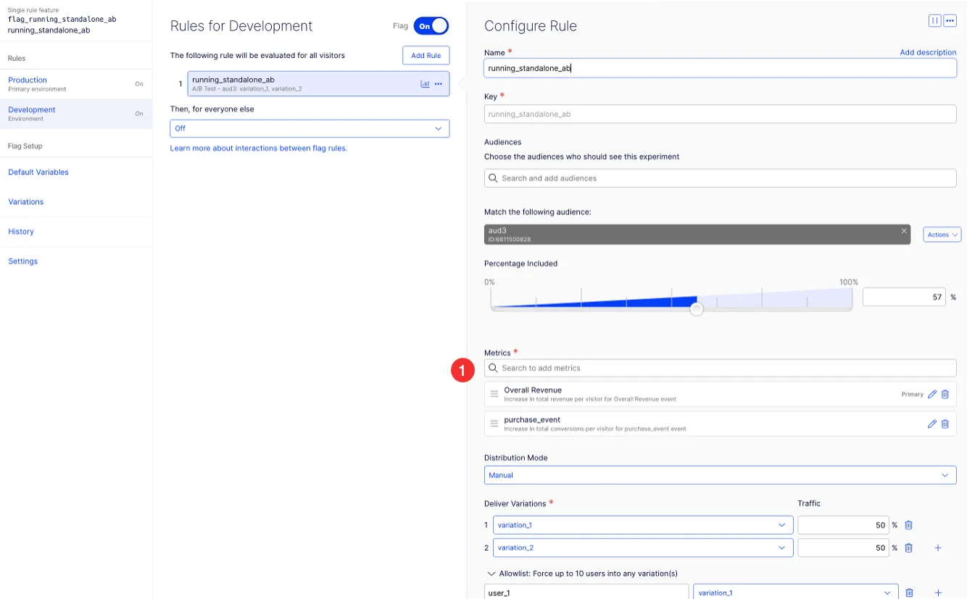Add another variation with plus icon
Image resolution: width=967 pixels, height=599 pixels.
pos(938,548)
